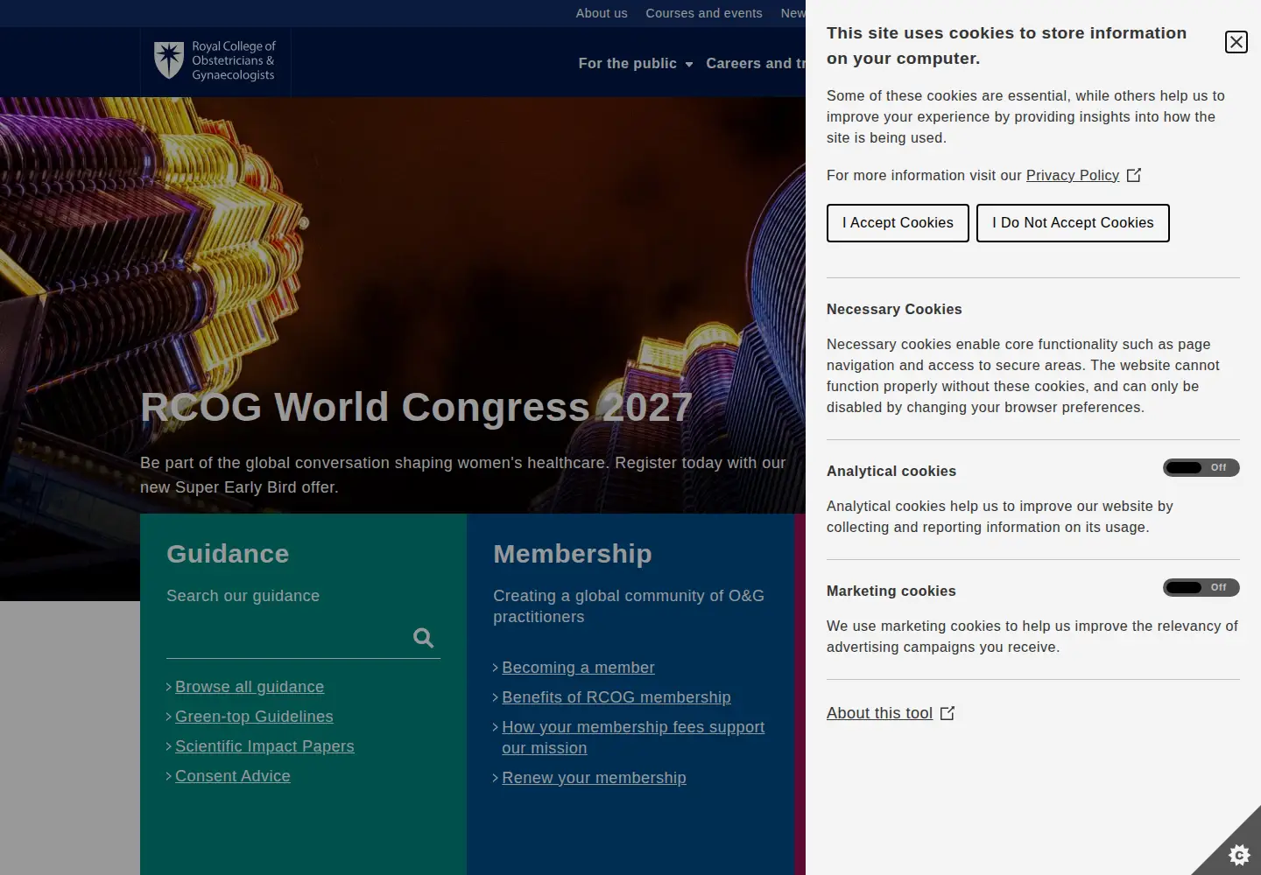Open Benefits of RCOG membership link
This screenshot has height=875, width=1261.
point(616,697)
